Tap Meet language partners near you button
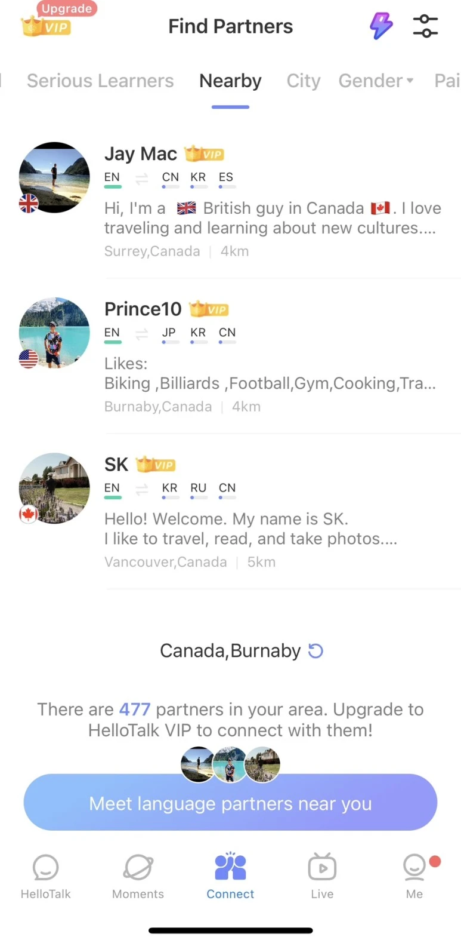Image resolution: width=461 pixels, height=943 pixels. coord(230,803)
